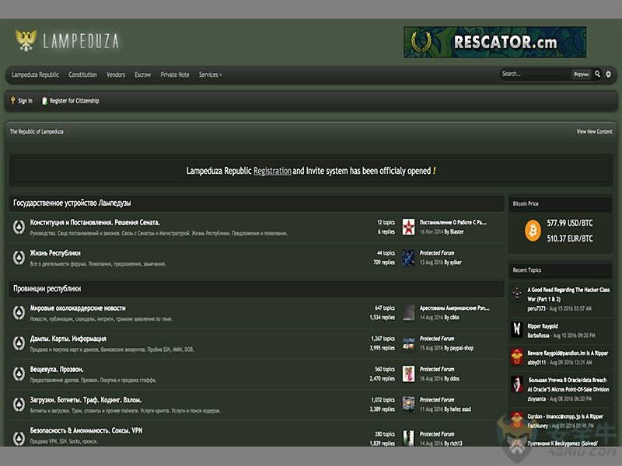Click forum status icon beside Вещевуха. Прозвон.
This screenshot has width=622, height=466.
point(19,374)
